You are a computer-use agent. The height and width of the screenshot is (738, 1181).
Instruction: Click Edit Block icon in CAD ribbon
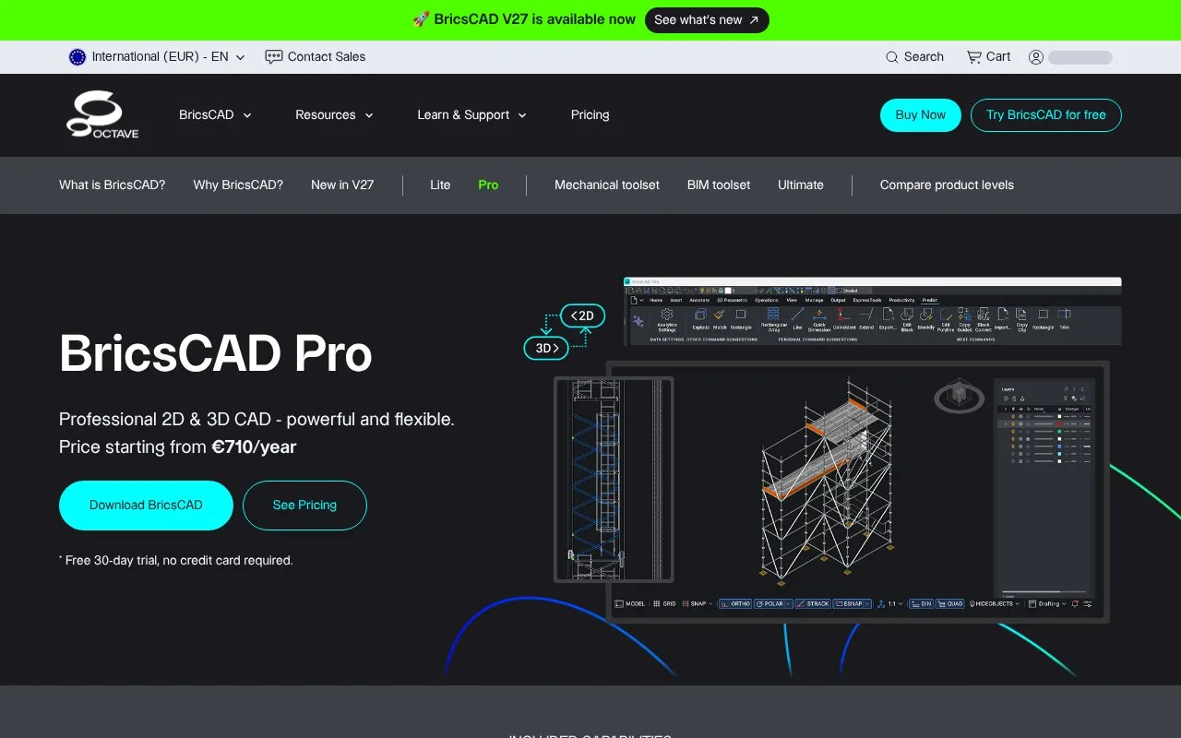pos(907,320)
